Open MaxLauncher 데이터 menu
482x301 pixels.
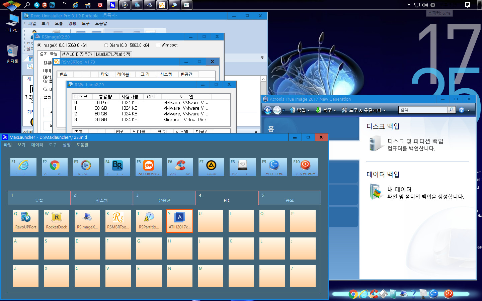click(x=37, y=145)
